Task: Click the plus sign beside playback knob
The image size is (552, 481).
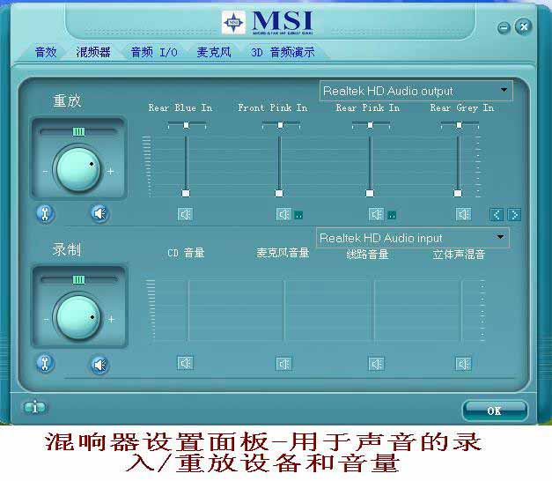Action: [111, 171]
